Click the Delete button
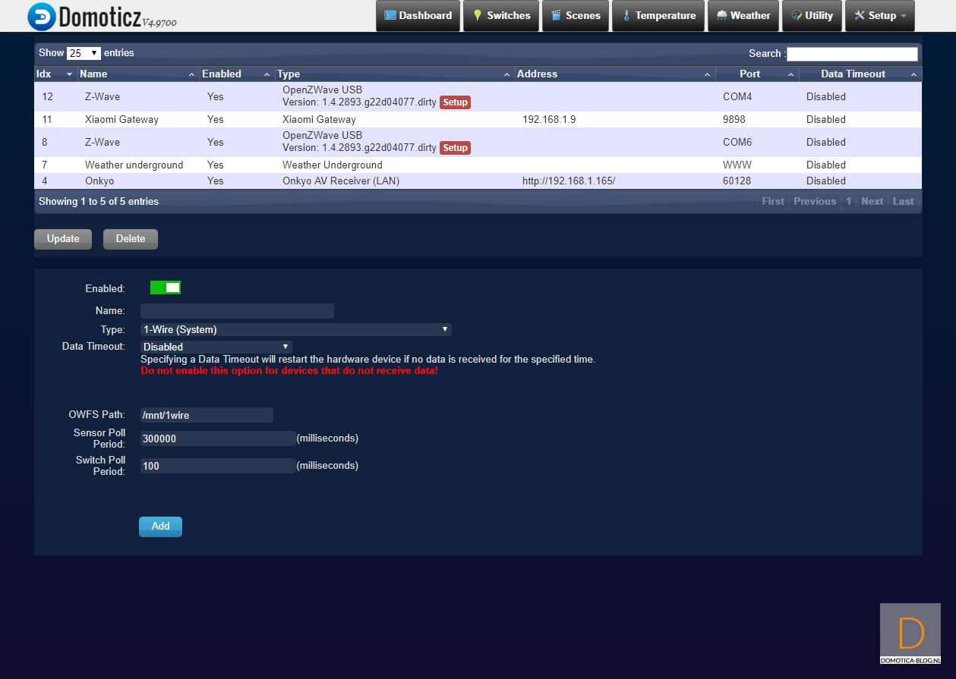The width and height of the screenshot is (956, 679). (131, 239)
